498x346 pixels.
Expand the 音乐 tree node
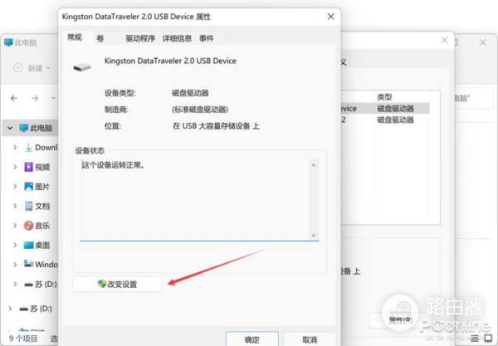pos(15,226)
